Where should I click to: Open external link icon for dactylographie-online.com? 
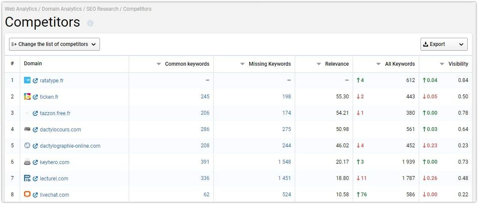tap(35, 146)
